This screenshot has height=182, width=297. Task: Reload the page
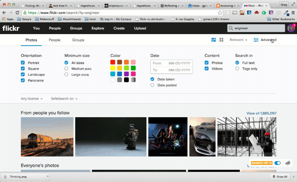(x=17, y=13)
